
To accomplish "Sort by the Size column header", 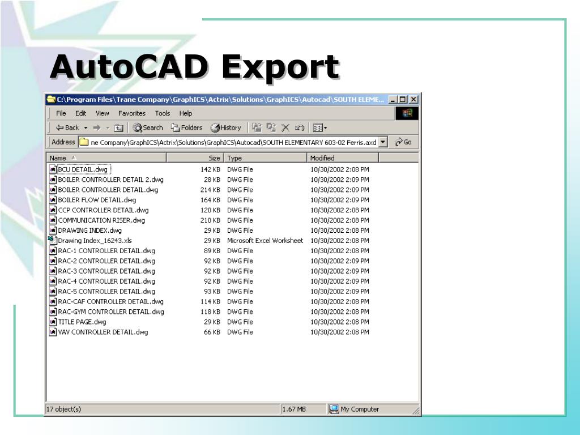I will point(195,158).
